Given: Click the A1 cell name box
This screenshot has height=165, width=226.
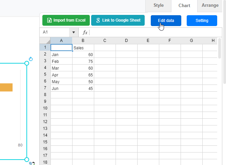Looking at the screenshot, I should [54, 32].
